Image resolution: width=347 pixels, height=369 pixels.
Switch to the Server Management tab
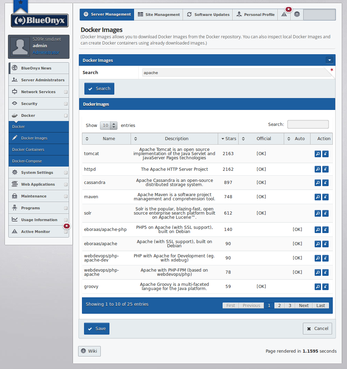[x=107, y=15]
